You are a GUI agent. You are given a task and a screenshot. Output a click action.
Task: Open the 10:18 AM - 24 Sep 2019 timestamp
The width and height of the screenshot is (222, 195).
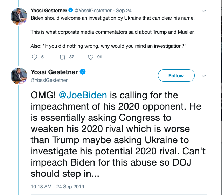pyautogui.click(x=57, y=187)
